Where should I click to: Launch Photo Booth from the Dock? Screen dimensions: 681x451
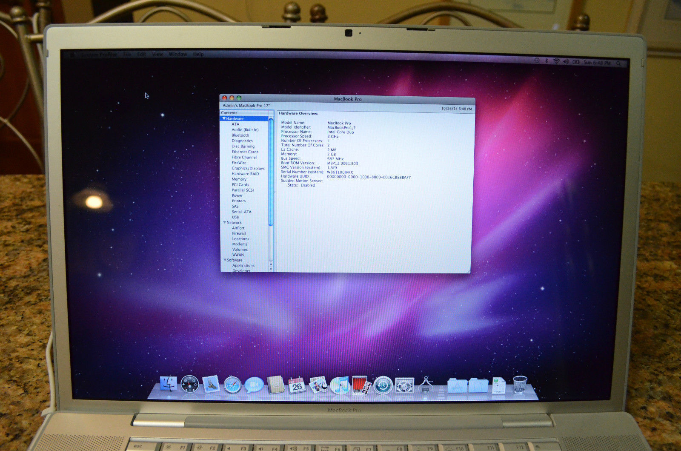tap(361, 385)
